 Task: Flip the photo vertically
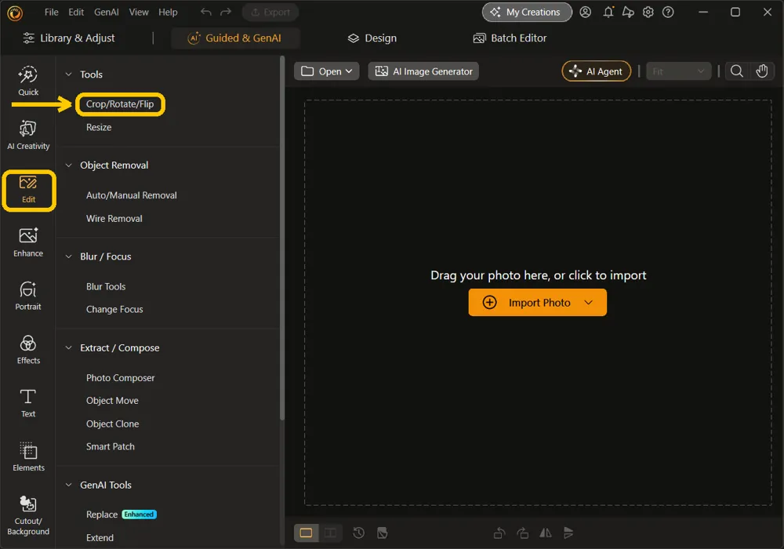tap(568, 533)
